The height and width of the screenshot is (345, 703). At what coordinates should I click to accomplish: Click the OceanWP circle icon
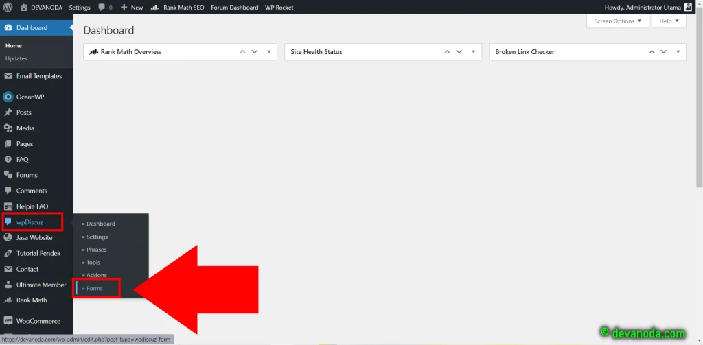coord(8,97)
